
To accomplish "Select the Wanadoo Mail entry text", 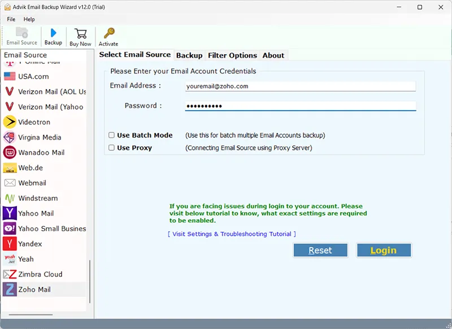I will (41, 153).
